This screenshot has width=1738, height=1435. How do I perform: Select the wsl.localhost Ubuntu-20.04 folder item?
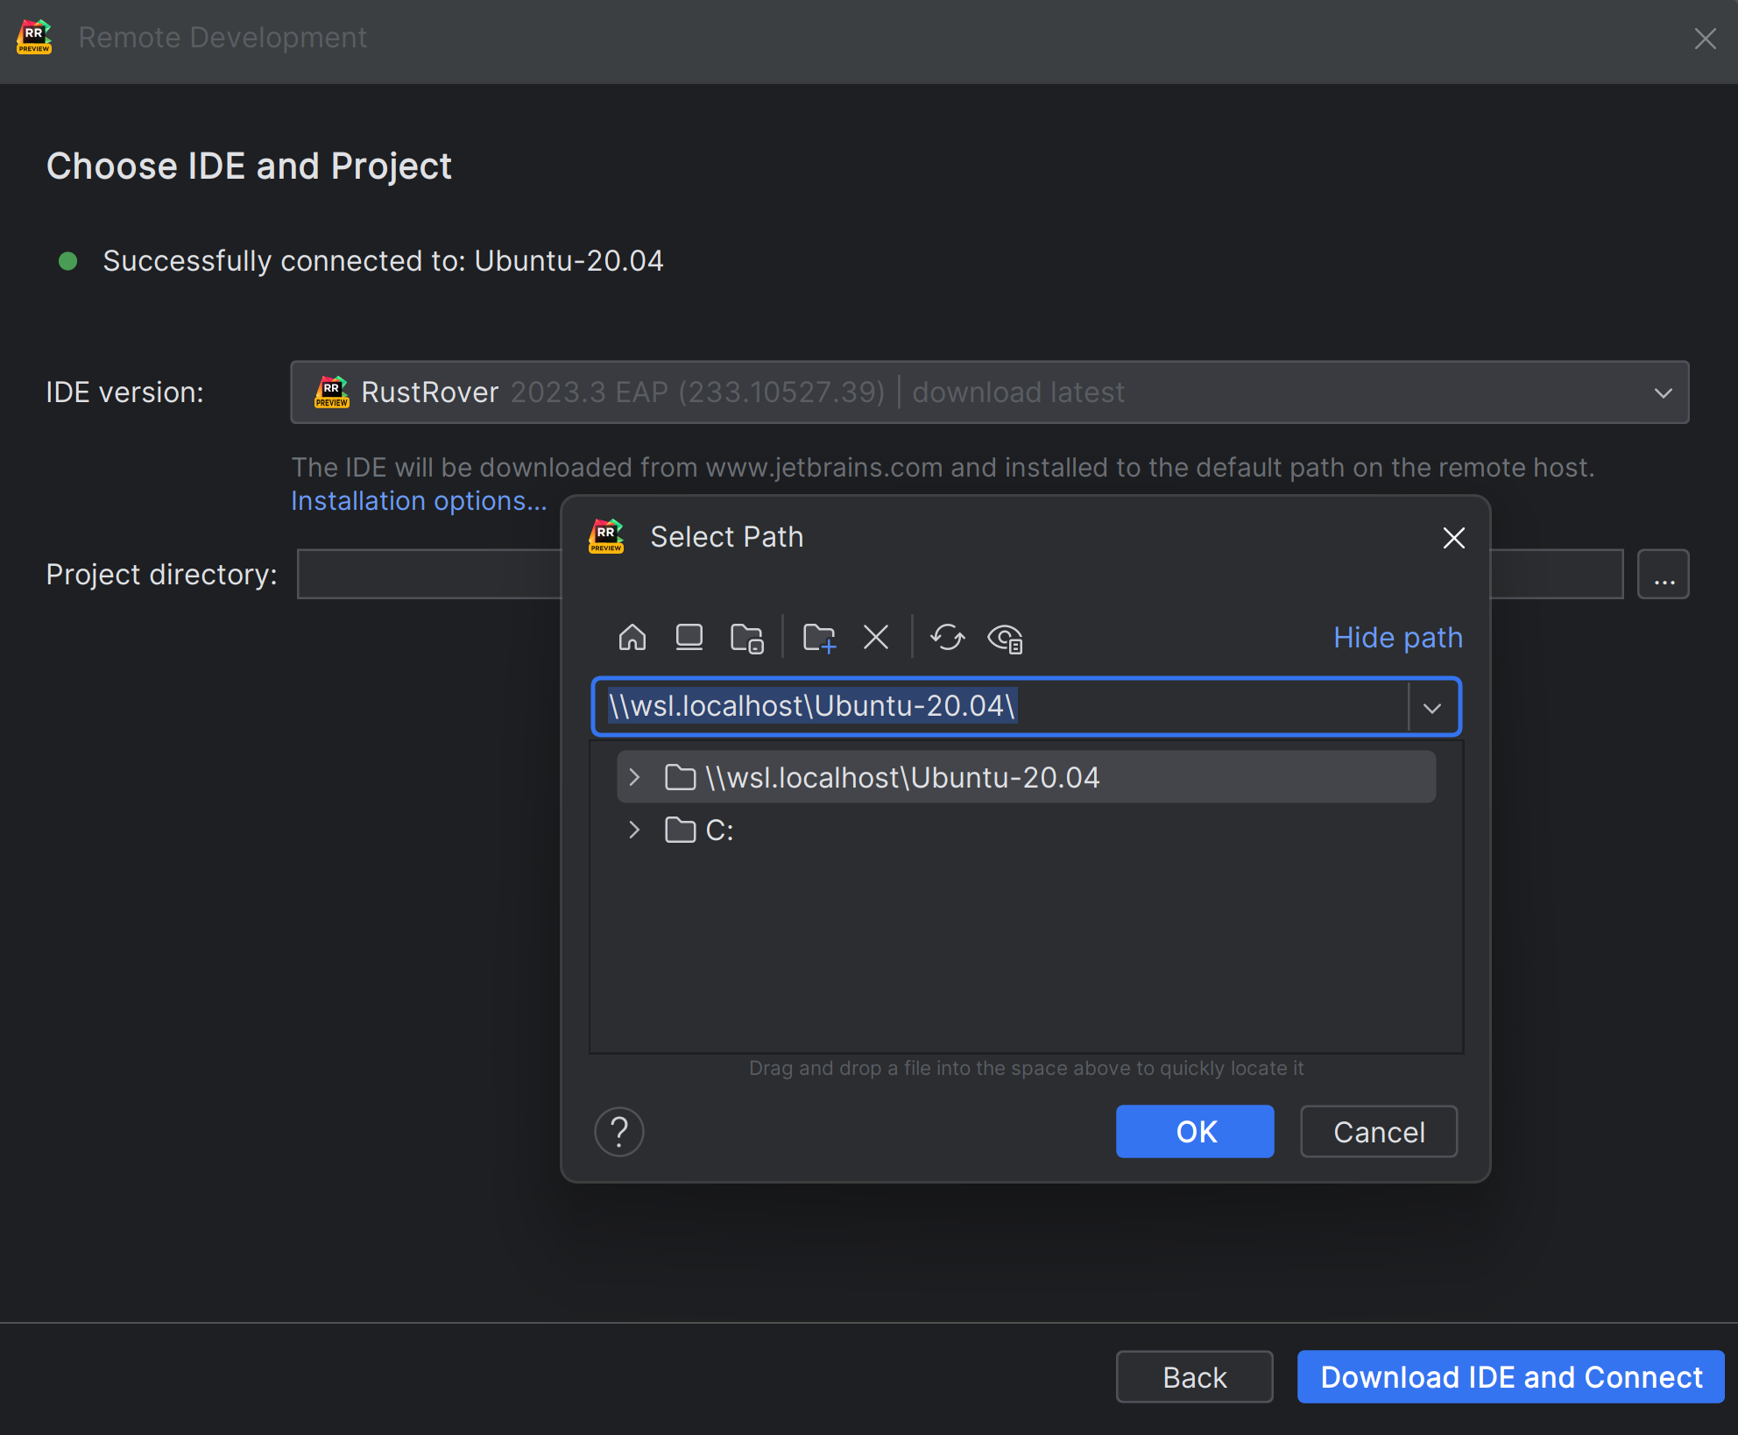tap(901, 777)
